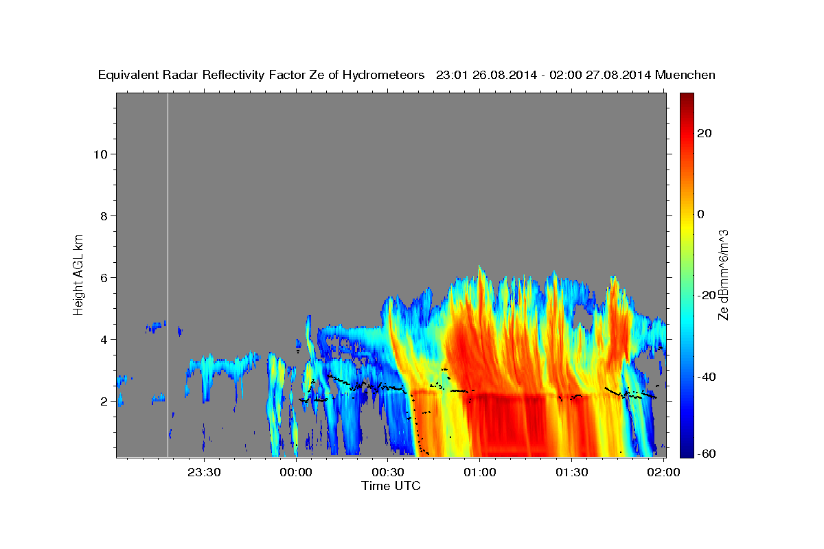824x549 pixels.
Task: Click the chart title 'Equivalent Radar Reflectivity Factor Ze of Hydrometeors'
Action: 262,75
